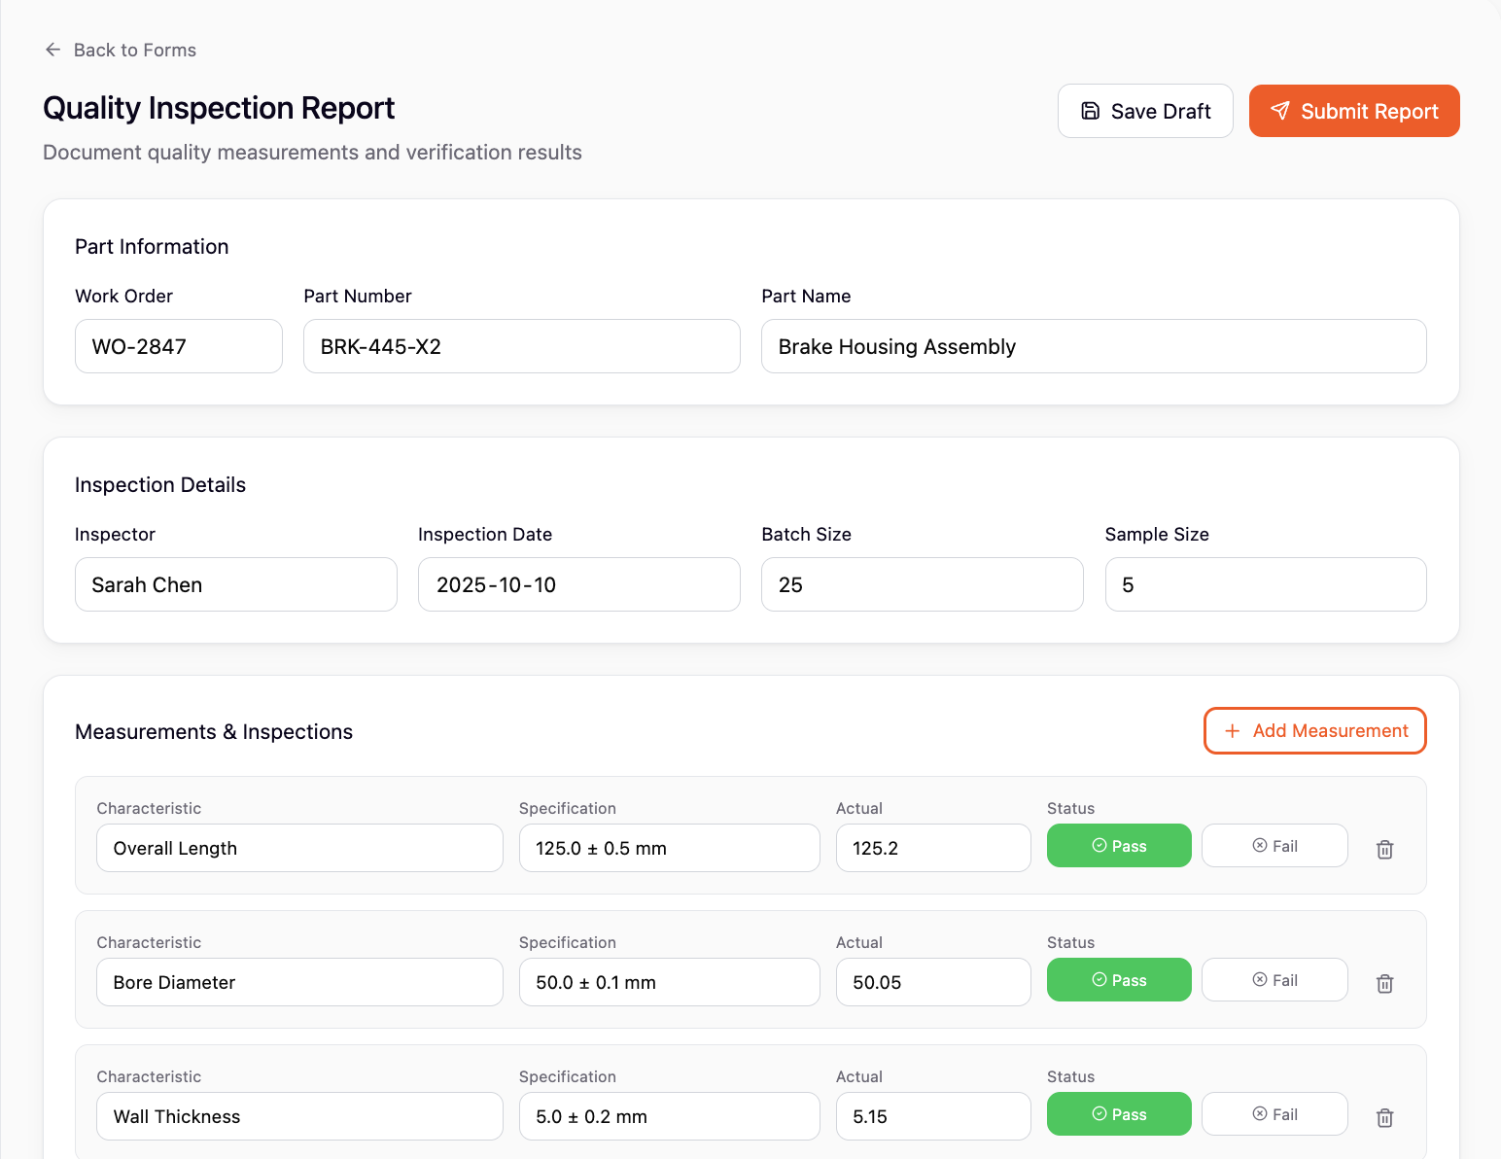Go back to Forms

pyautogui.click(x=134, y=50)
